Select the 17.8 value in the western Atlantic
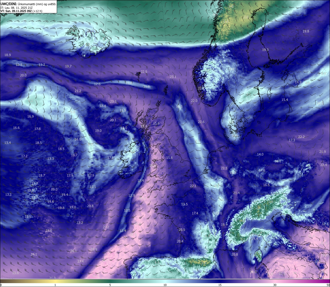The width and height of the screenshot is (330, 287). 37,129
